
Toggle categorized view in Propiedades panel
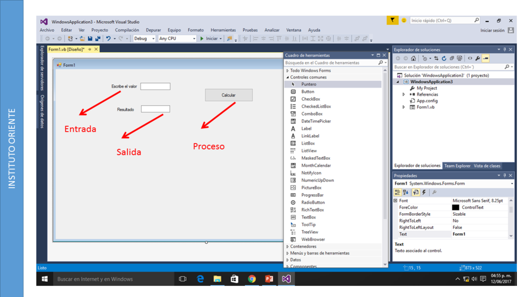[398, 193]
